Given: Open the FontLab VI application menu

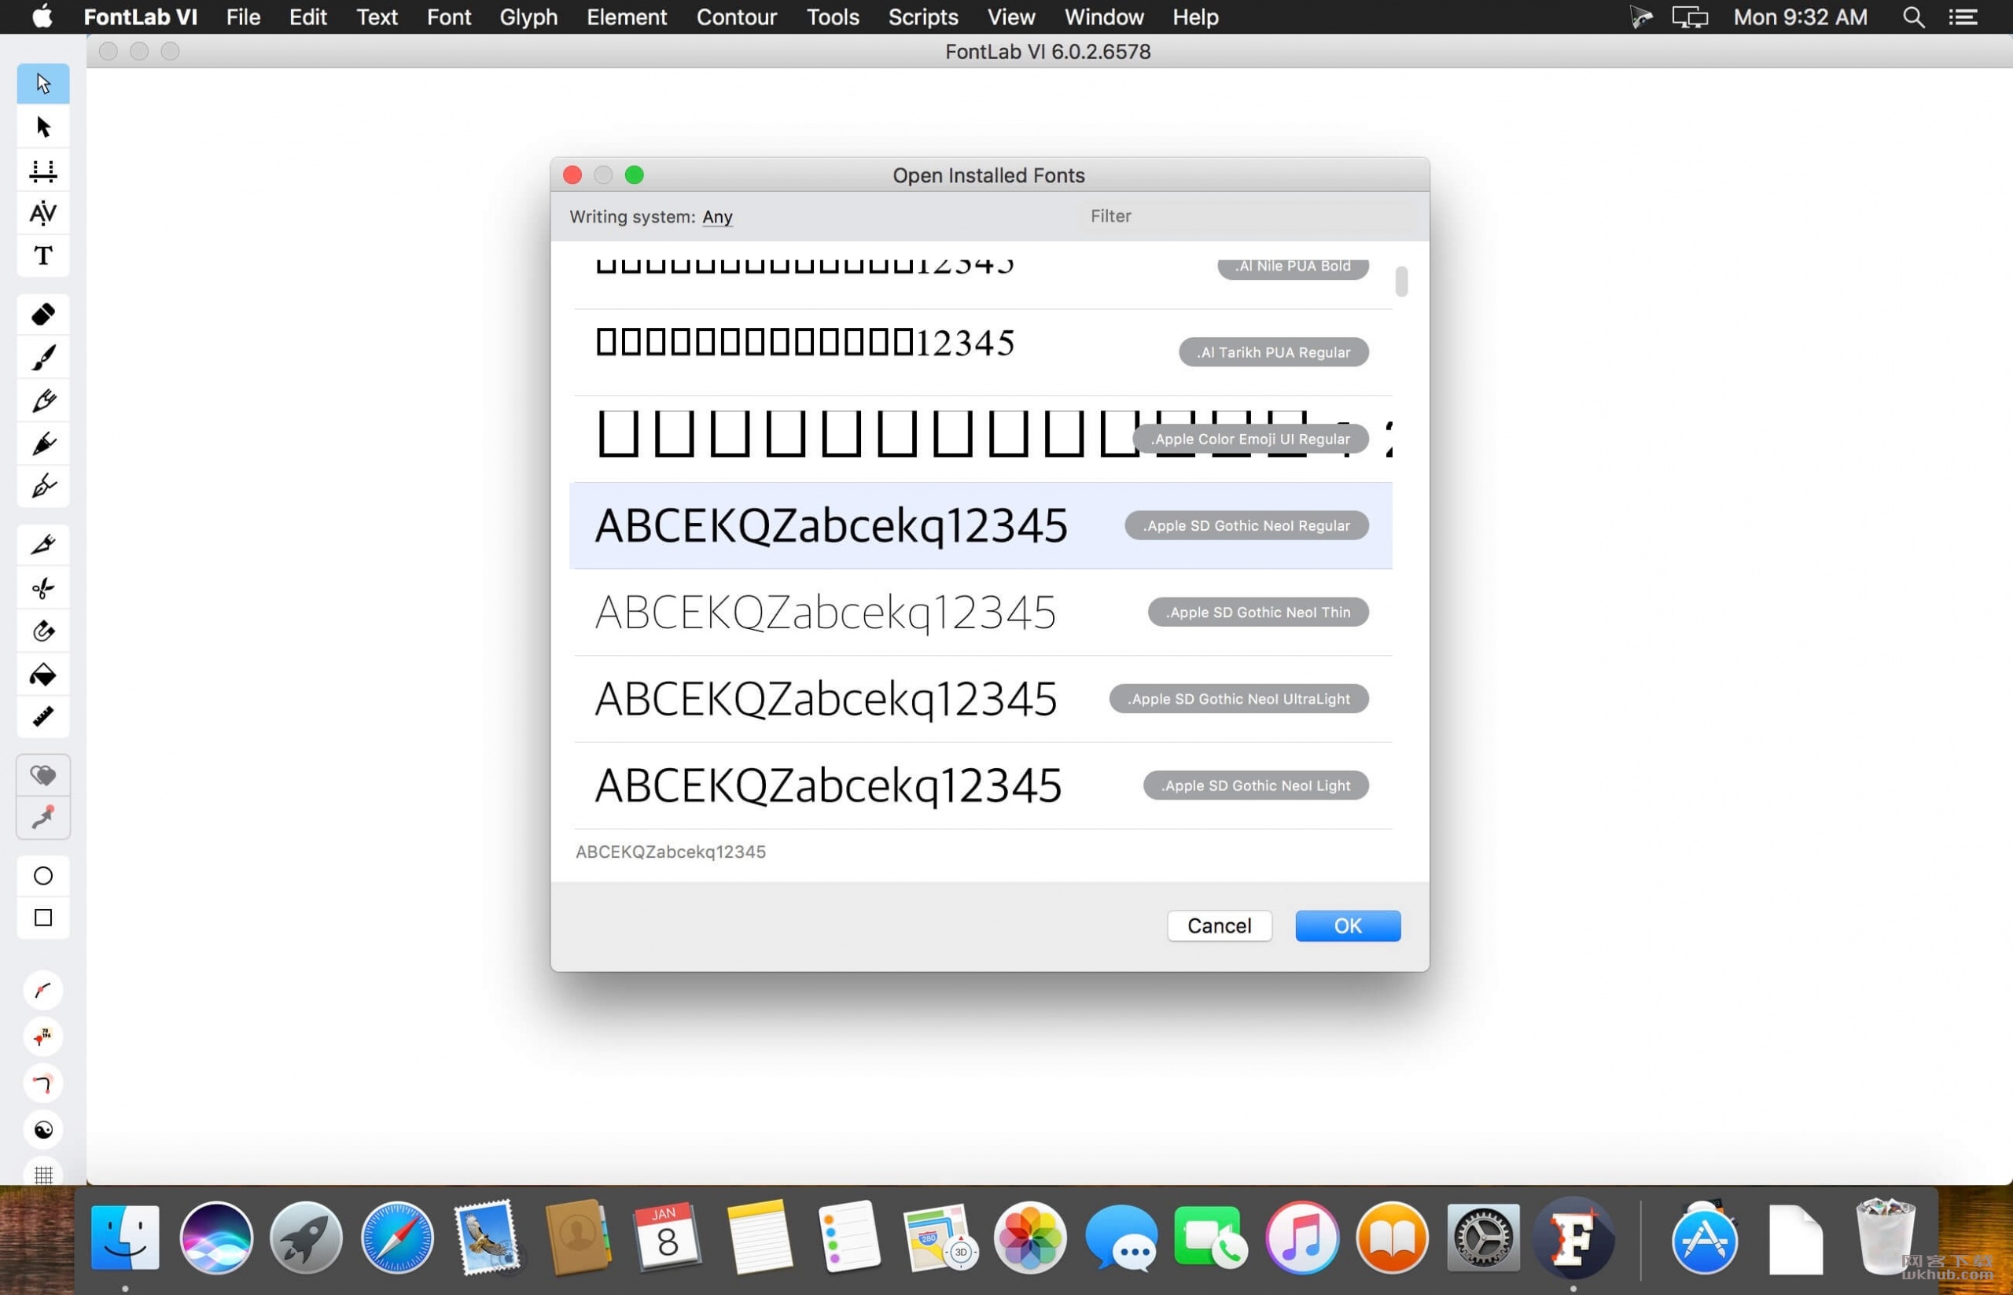Looking at the screenshot, I should [x=141, y=17].
